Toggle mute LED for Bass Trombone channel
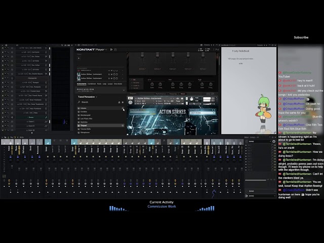This screenshot has height=243, width=324. pyautogui.click(x=3, y=108)
